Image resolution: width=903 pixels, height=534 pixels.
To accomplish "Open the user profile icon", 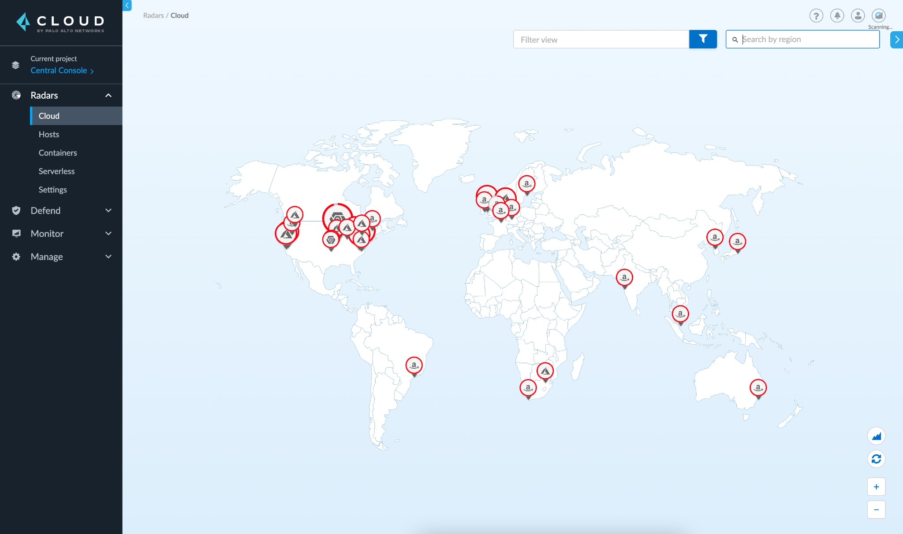I will (x=858, y=16).
